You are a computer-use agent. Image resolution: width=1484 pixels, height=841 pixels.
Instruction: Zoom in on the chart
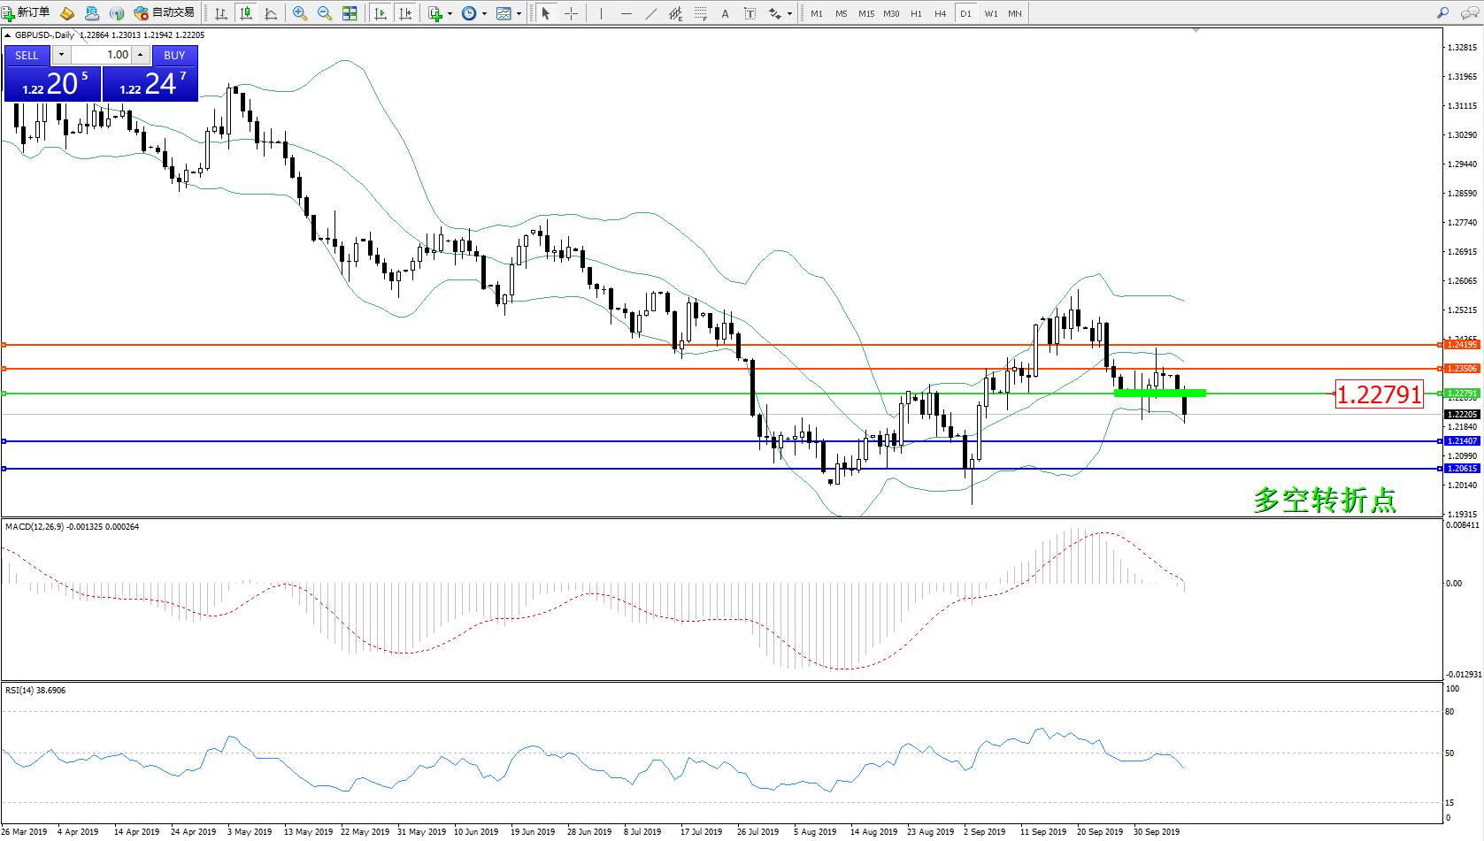pyautogui.click(x=300, y=13)
